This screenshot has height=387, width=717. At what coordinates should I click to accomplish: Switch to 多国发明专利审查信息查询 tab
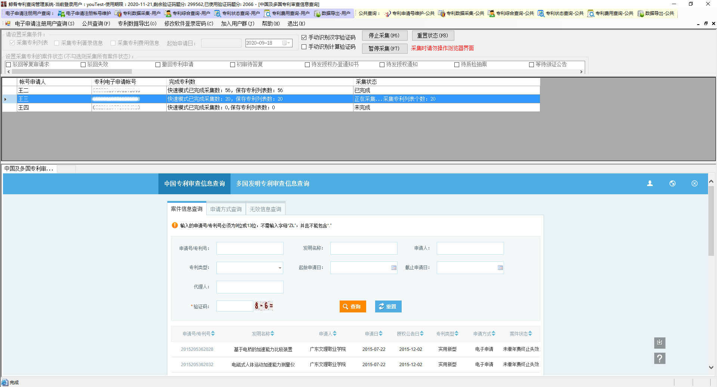coord(272,183)
